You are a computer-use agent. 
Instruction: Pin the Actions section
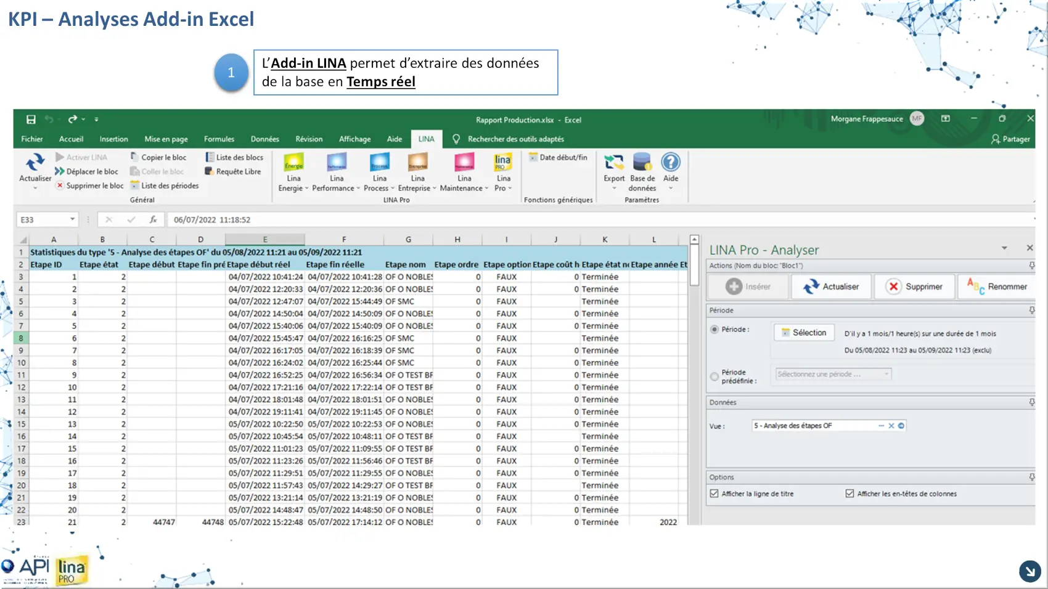pyautogui.click(x=1032, y=266)
